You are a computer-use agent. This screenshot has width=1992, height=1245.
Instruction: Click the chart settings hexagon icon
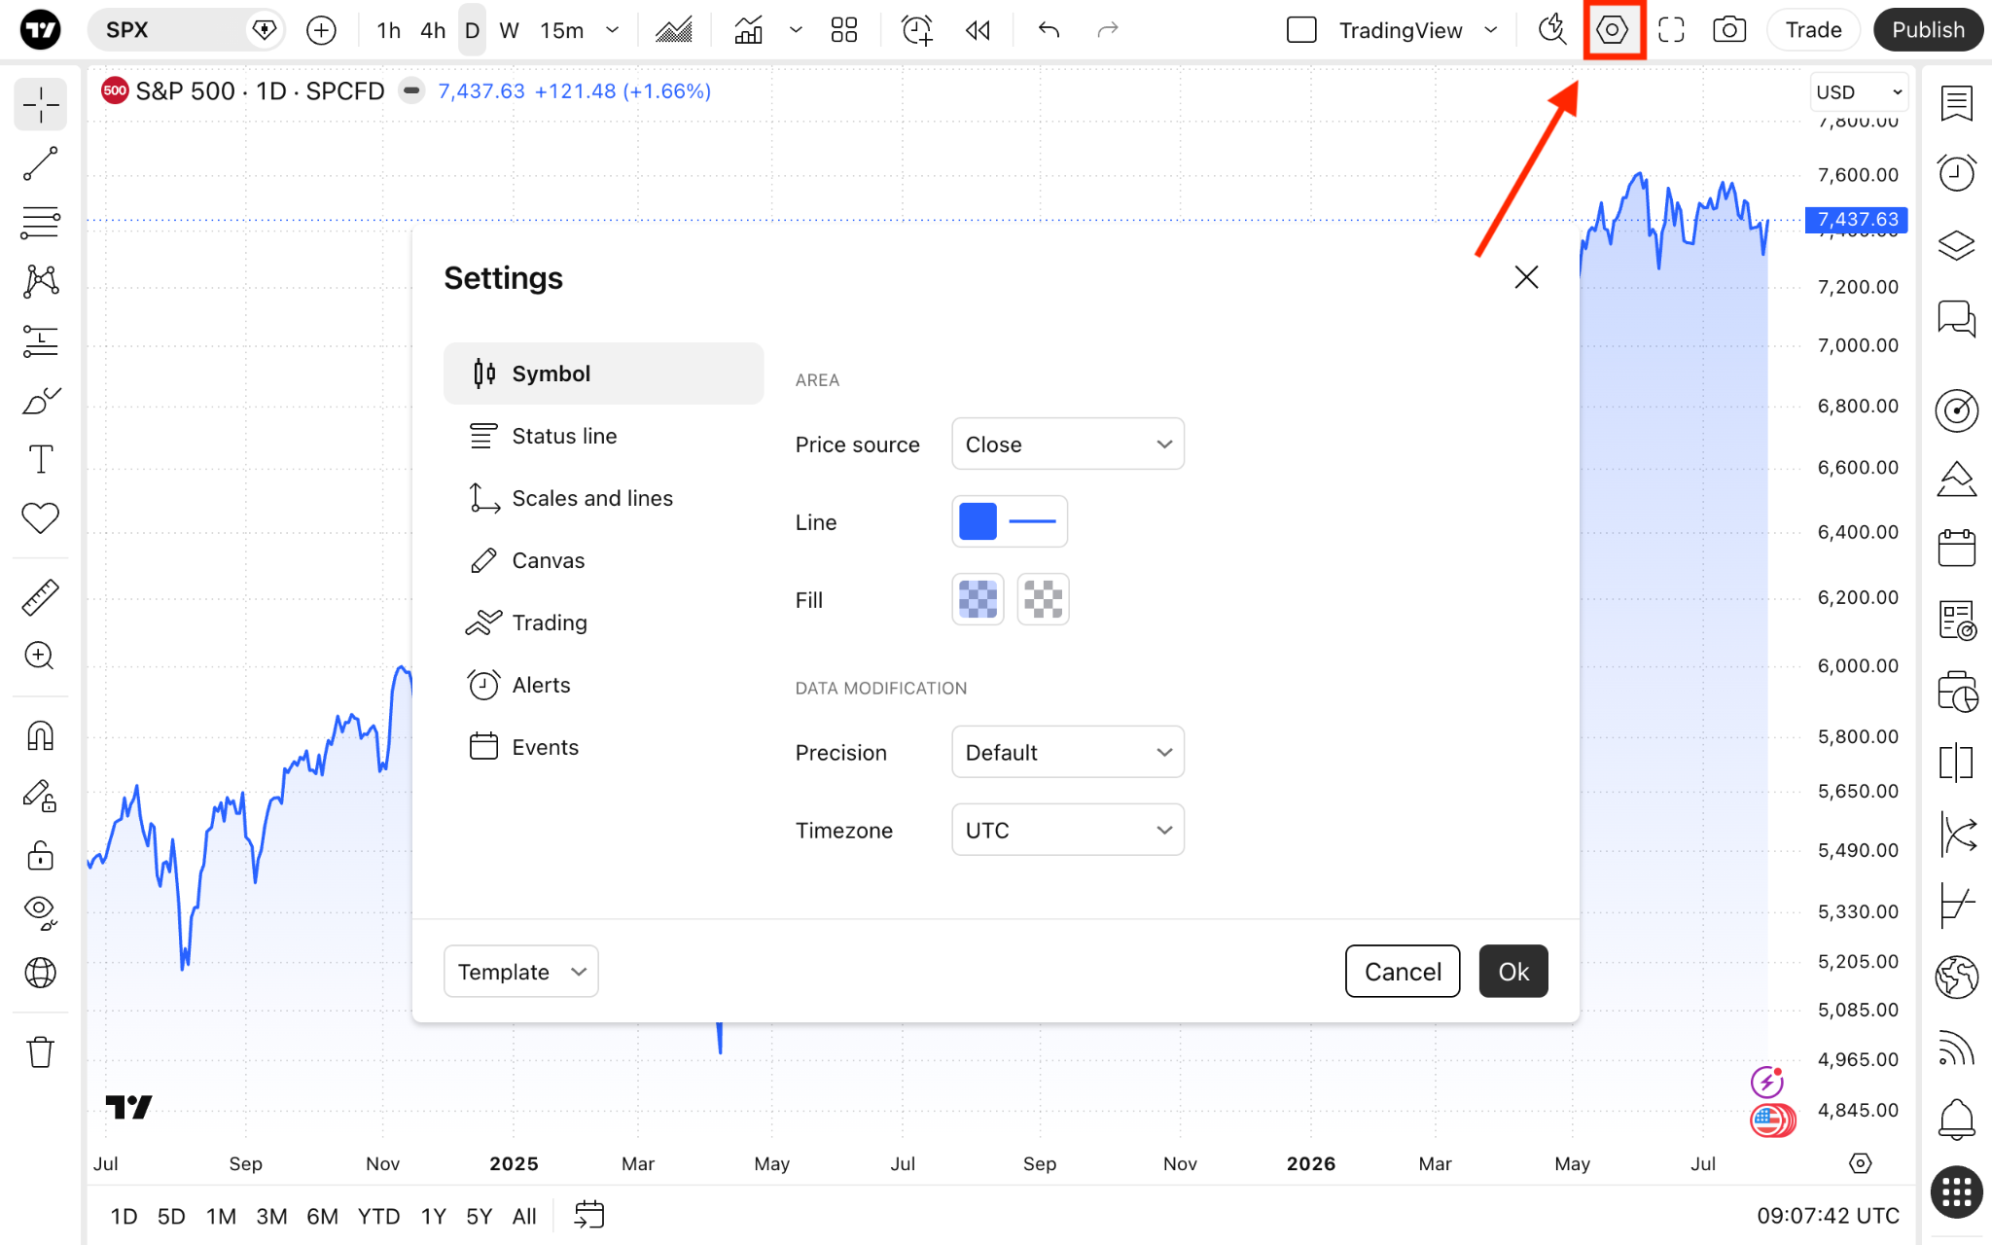[1613, 30]
